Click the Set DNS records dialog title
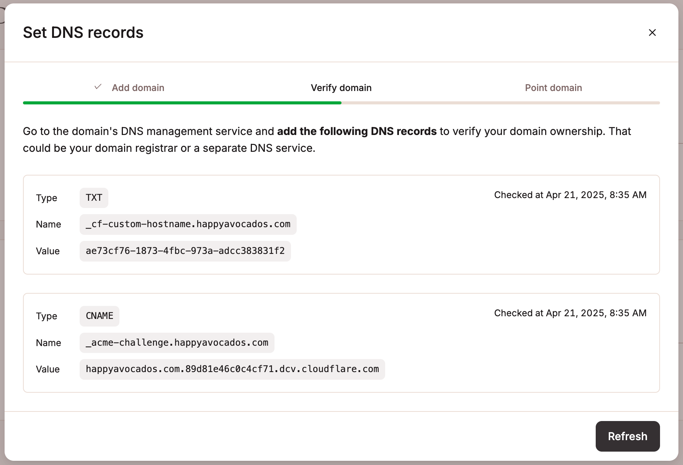 (83, 33)
